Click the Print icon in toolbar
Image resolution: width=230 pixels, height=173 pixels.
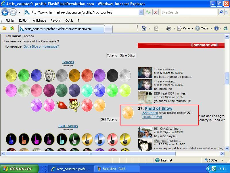coord(169,28)
